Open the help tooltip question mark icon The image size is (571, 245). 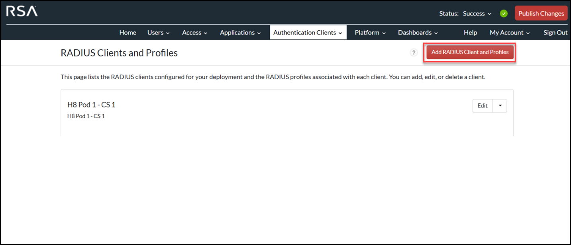click(413, 52)
